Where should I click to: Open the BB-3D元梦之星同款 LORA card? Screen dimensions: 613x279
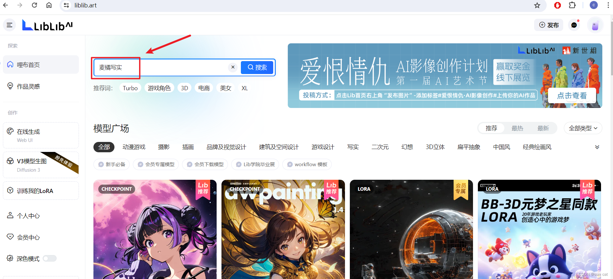click(x=539, y=229)
